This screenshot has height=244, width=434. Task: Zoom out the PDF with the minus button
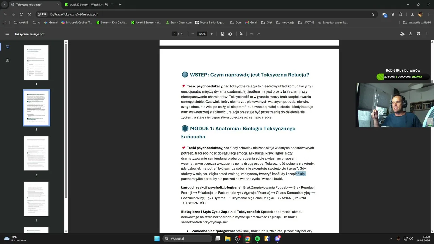193,34
